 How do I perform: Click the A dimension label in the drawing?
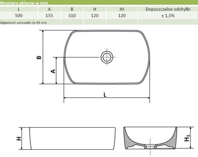coord(52,71)
